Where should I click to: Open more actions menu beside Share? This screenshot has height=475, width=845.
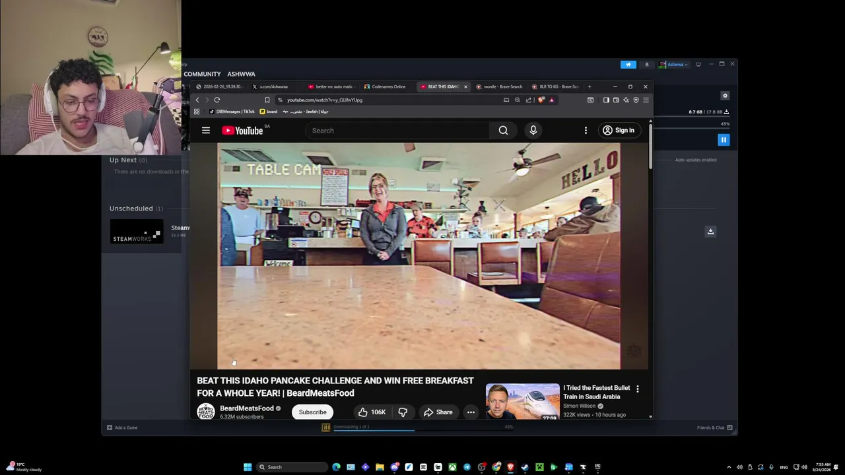(x=471, y=412)
